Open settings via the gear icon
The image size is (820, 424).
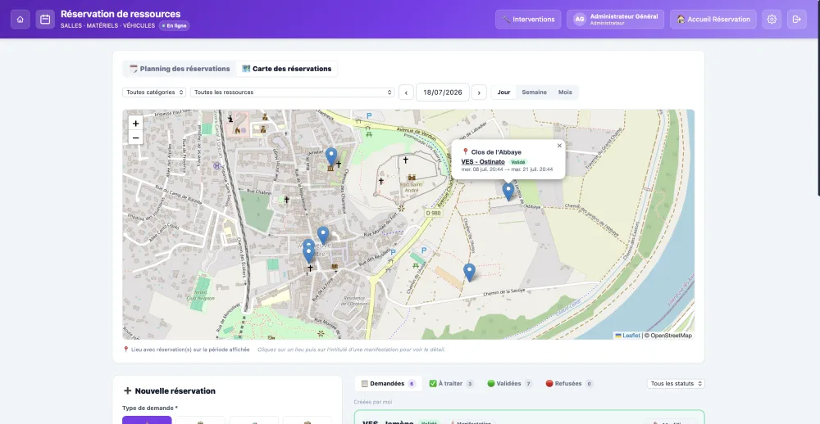[x=772, y=20]
